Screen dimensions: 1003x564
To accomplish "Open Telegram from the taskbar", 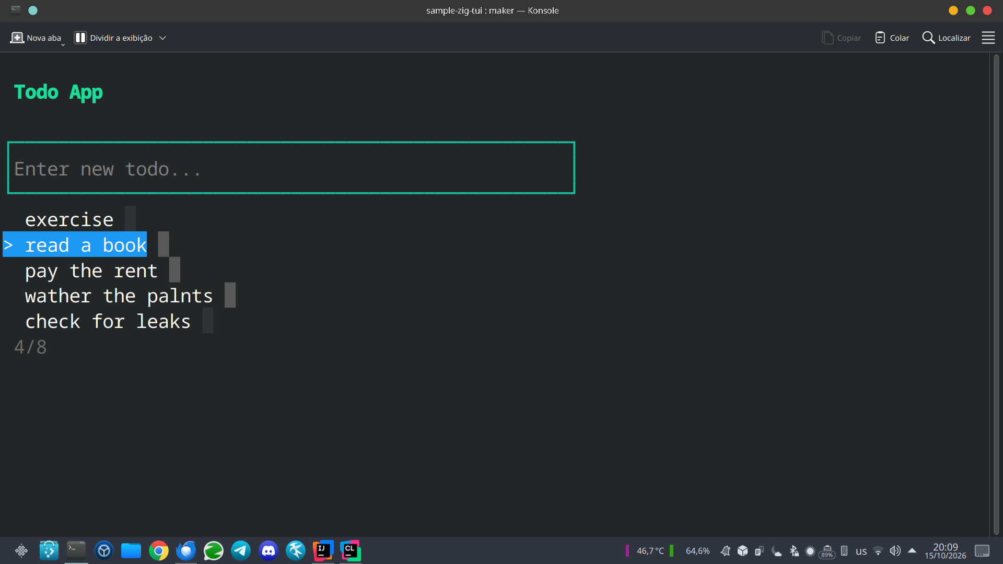I will [x=241, y=550].
